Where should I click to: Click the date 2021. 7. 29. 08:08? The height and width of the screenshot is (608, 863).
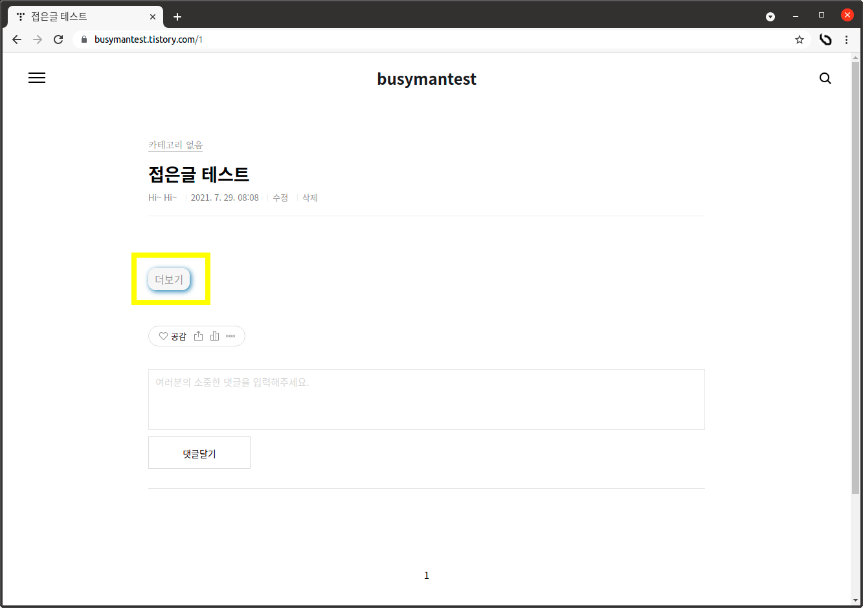click(225, 197)
